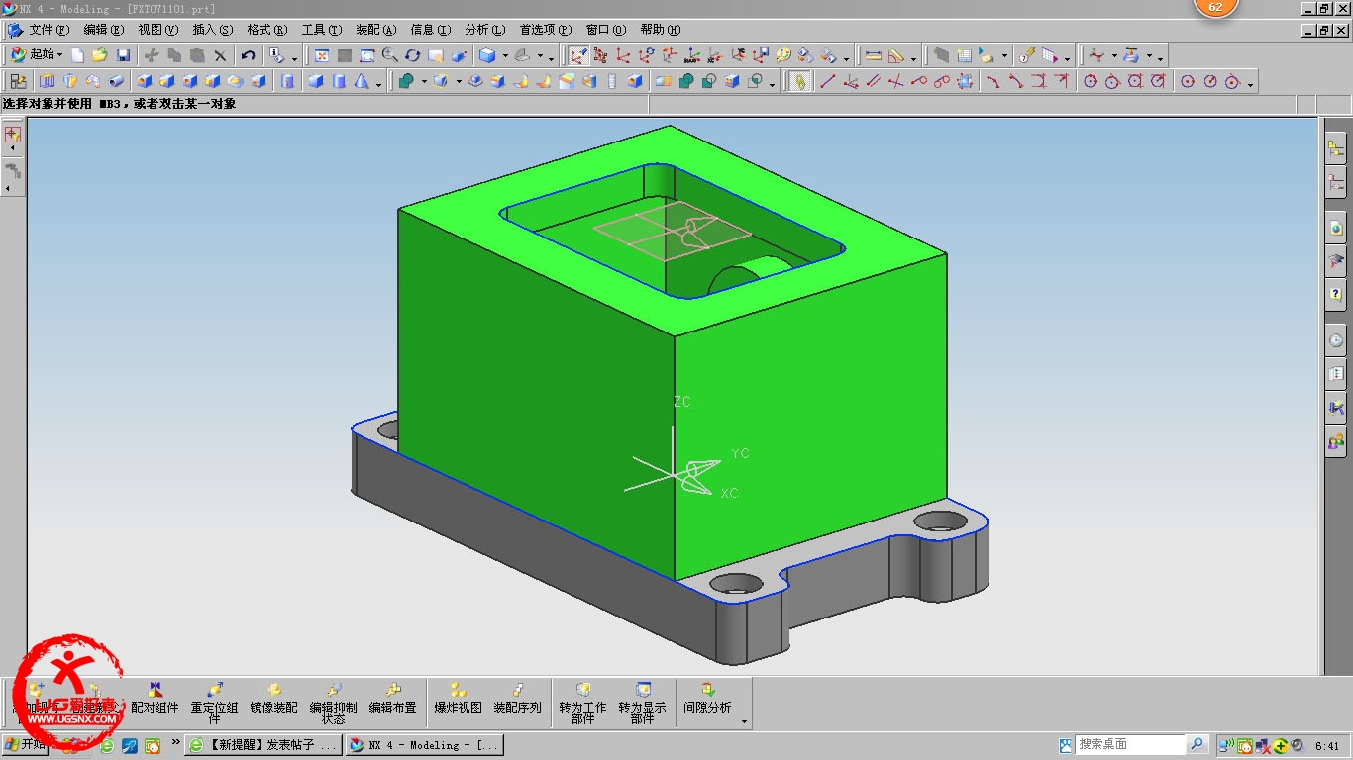Click the Edit Arrangements (编辑布置) button

pyautogui.click(x=392, y=699)
